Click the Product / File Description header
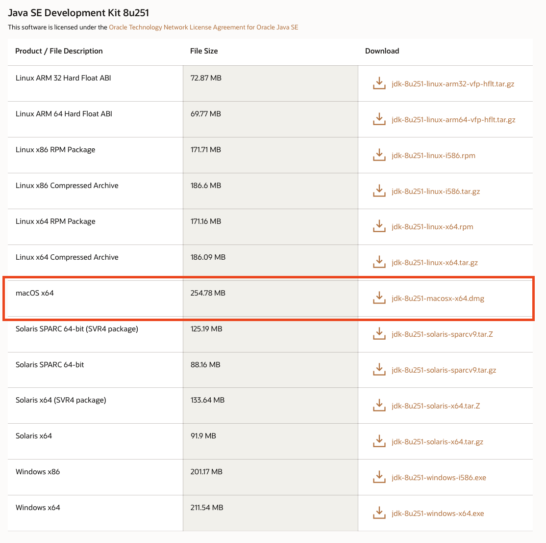546x543 pixels. (x=59, y=51)
